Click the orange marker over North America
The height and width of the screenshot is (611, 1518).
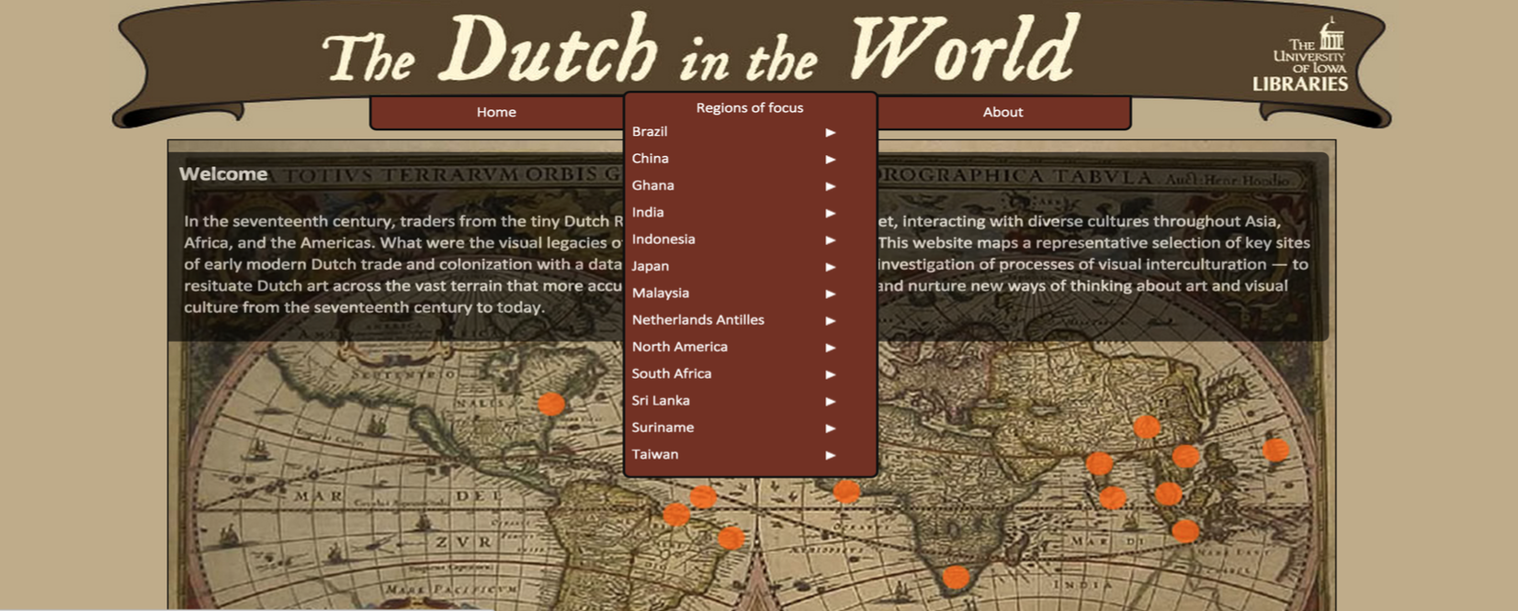click(x=551, y=404)
